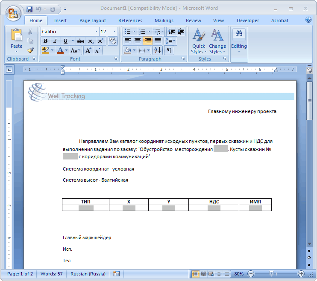The height and width of the screenshot is (281, 317).
Task: Click the Russian (Russia) language indicator
Action: coord(88,274)
